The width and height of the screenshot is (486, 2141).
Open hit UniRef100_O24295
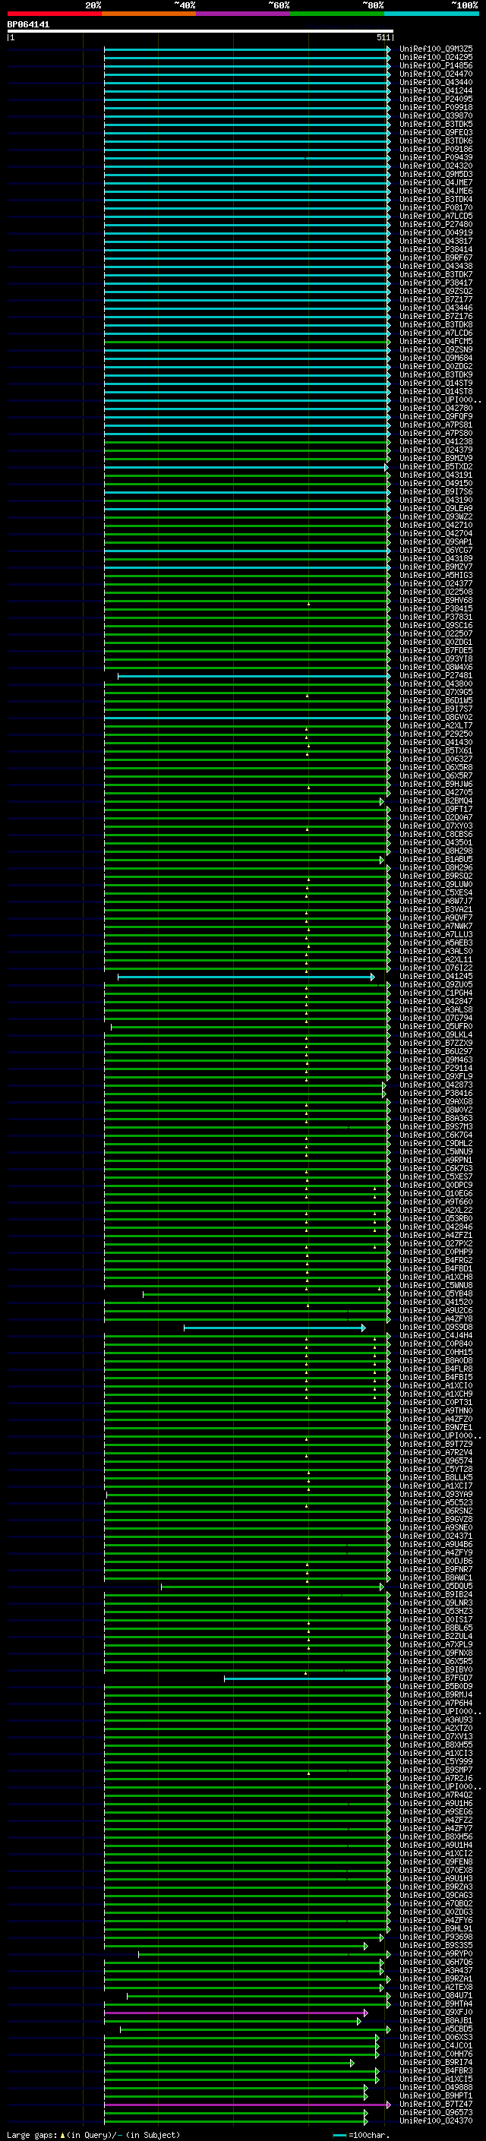[436, 58]
